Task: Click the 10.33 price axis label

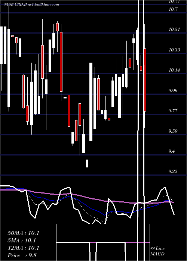Action: (x=174, y=50)
